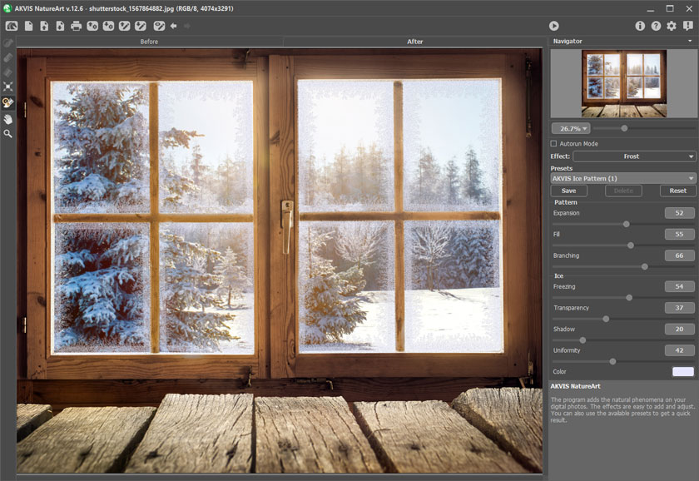This screenshot has width=699, height=481.
Task: Click the Ice section label
Action: (x=558, y=276)
